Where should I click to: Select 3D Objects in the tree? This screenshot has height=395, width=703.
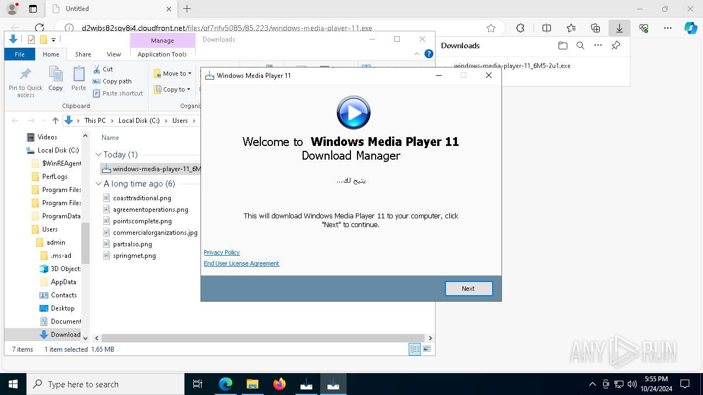(x=65, y=269)
